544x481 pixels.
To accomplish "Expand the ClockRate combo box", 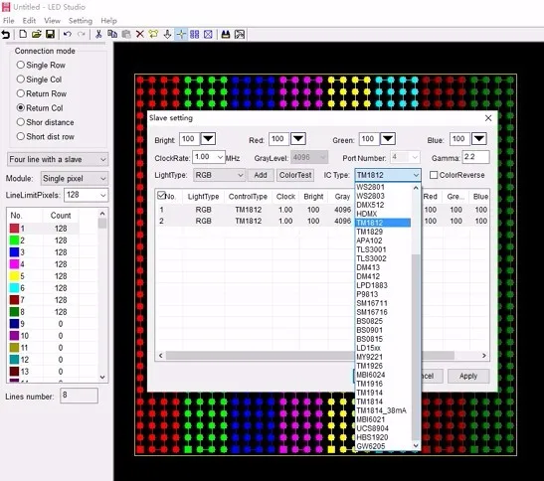I will click(x=220, y=157).
